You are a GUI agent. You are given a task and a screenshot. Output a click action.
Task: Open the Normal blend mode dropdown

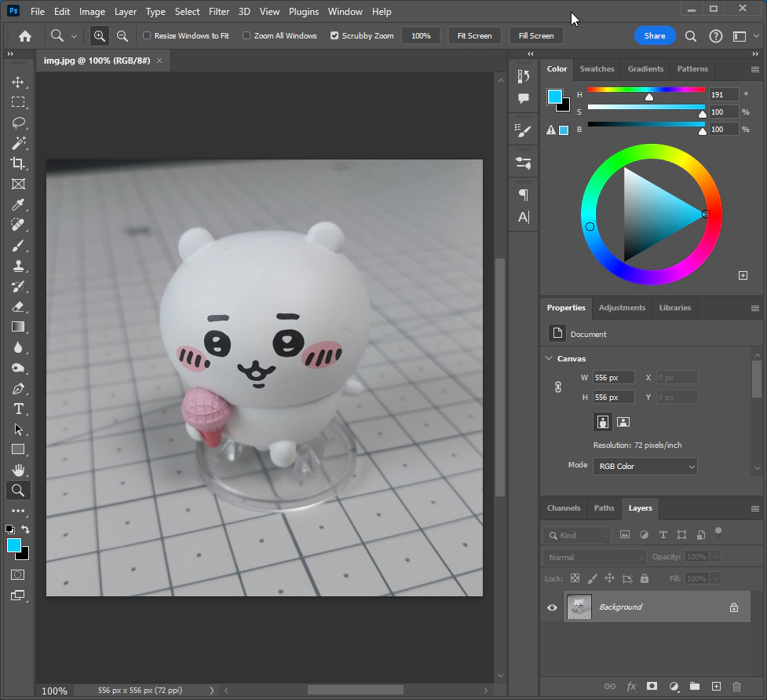coord(595,557)
